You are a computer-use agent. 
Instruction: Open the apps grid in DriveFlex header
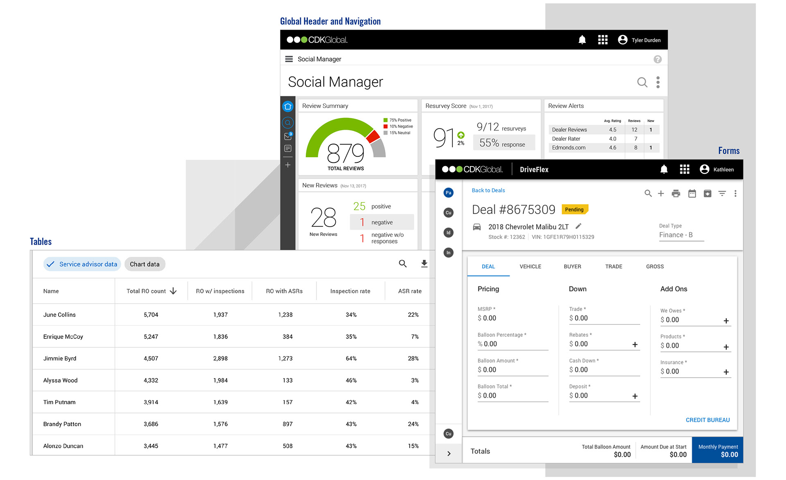point(684,169)
